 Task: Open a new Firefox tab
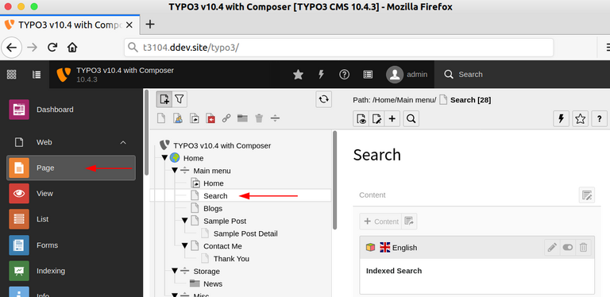click(150, 25)
